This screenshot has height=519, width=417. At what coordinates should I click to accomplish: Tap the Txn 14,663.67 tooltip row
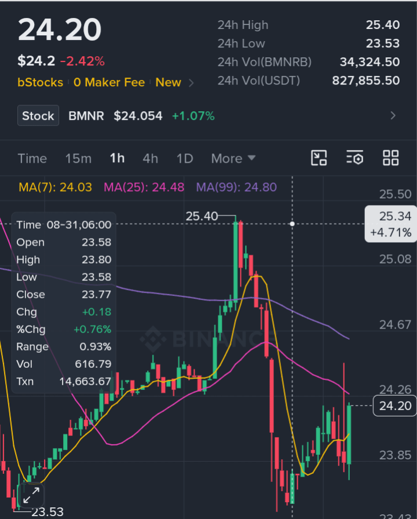coord(64,382)
